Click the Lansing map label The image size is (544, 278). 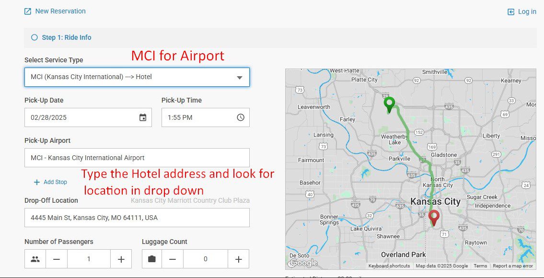point(324,135)
